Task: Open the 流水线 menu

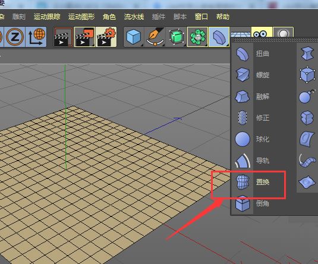Action: pos(134,17)
